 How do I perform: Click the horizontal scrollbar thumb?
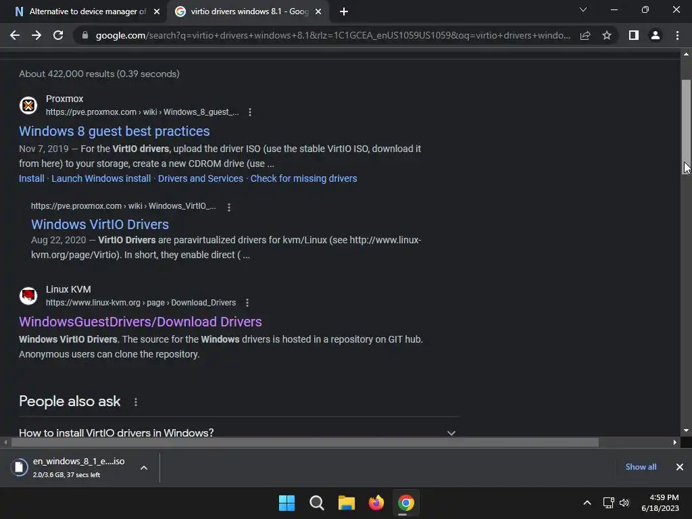pos(305,442)
